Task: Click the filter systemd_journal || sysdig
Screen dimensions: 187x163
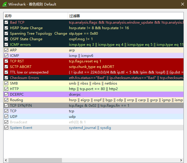Action: pos(90,128)
